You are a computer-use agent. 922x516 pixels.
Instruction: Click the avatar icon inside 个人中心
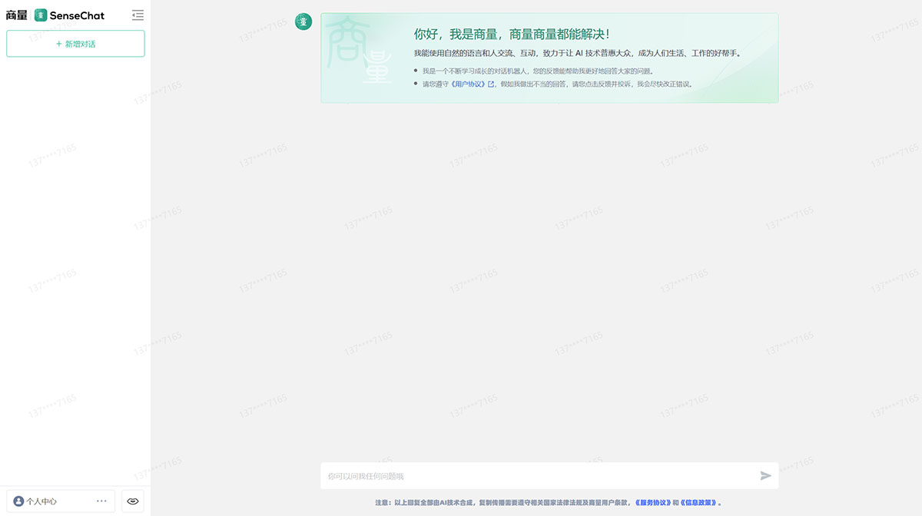click(x=17, y=501)
